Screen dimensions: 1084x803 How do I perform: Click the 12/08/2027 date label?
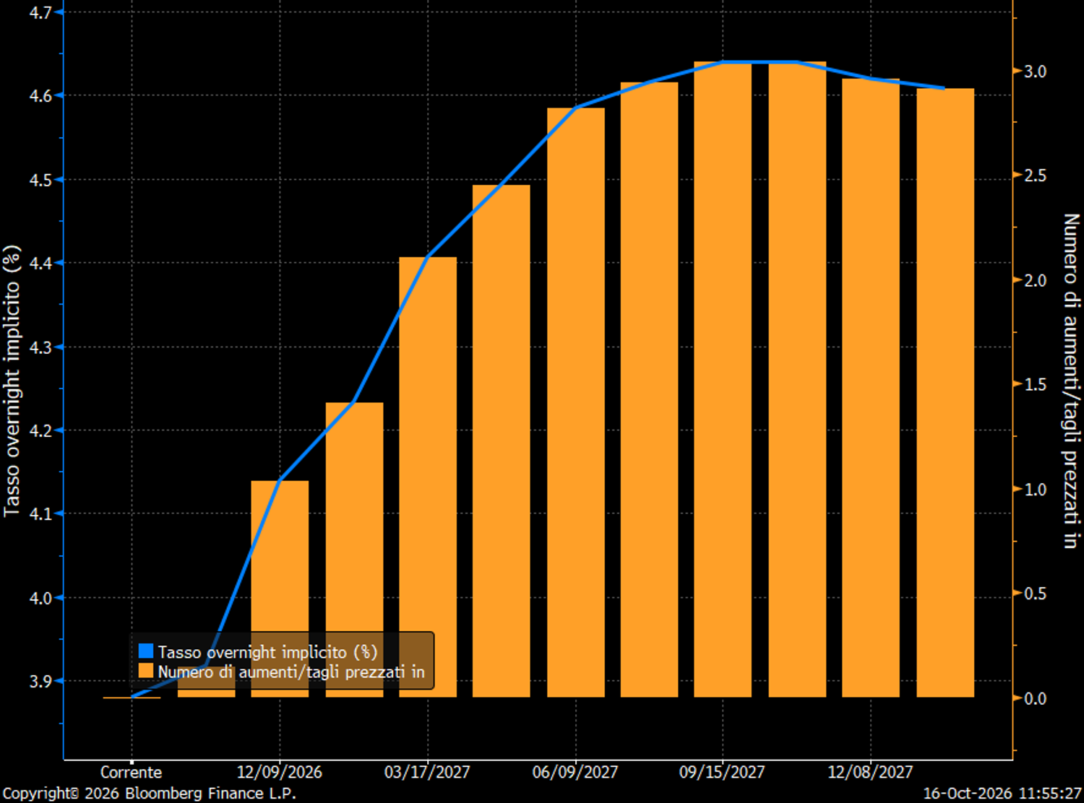pos(870,772)
